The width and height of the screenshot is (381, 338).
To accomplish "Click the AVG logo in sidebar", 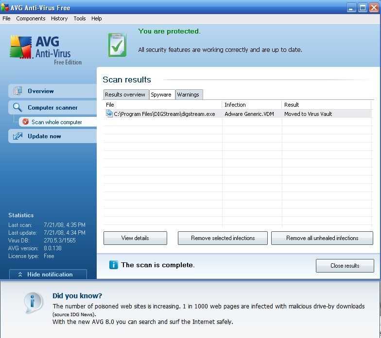I will pyautogui.click(x=46, y=50).
